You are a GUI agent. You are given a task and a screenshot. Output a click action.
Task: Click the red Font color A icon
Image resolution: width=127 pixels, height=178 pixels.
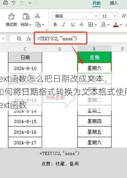tap(116, 24)
